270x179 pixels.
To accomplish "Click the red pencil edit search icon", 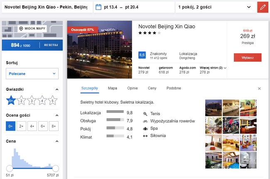I will [x=263, y=7].
